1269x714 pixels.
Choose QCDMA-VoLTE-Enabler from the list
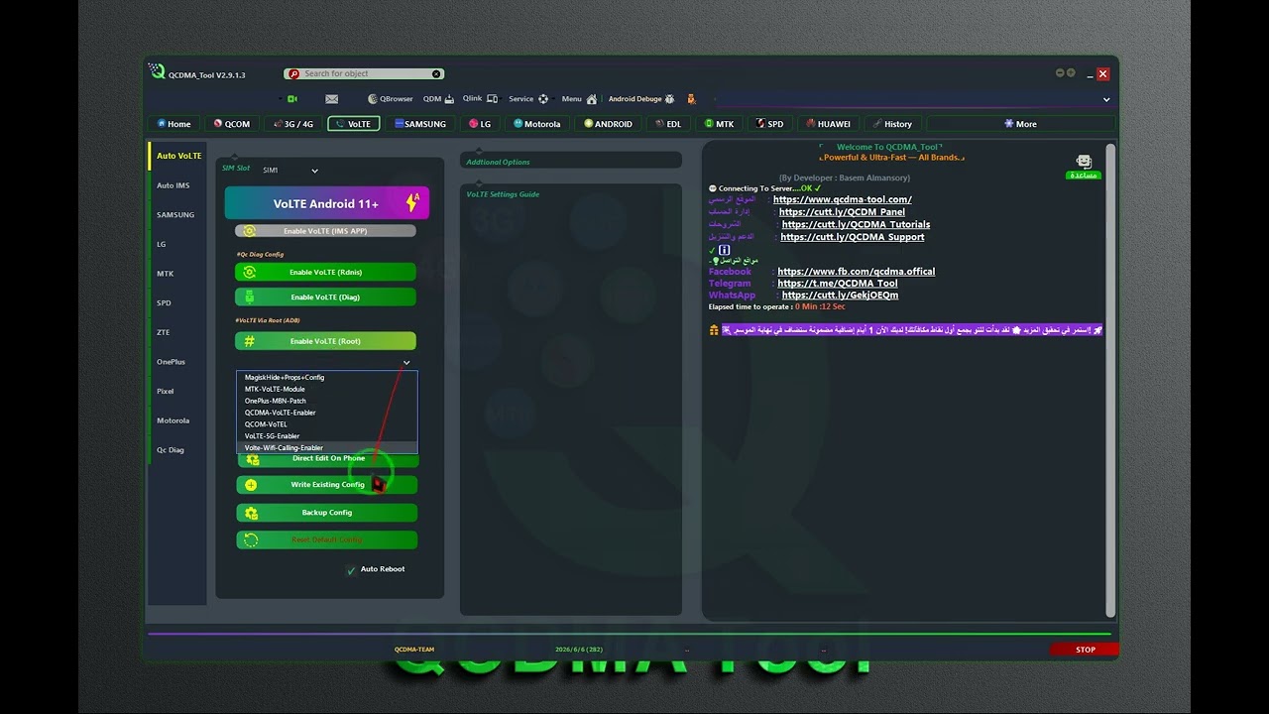point(327,413)
